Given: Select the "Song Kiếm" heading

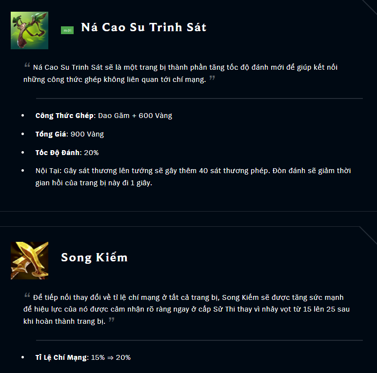Looking at the screenshot, I should coord(94,257).
